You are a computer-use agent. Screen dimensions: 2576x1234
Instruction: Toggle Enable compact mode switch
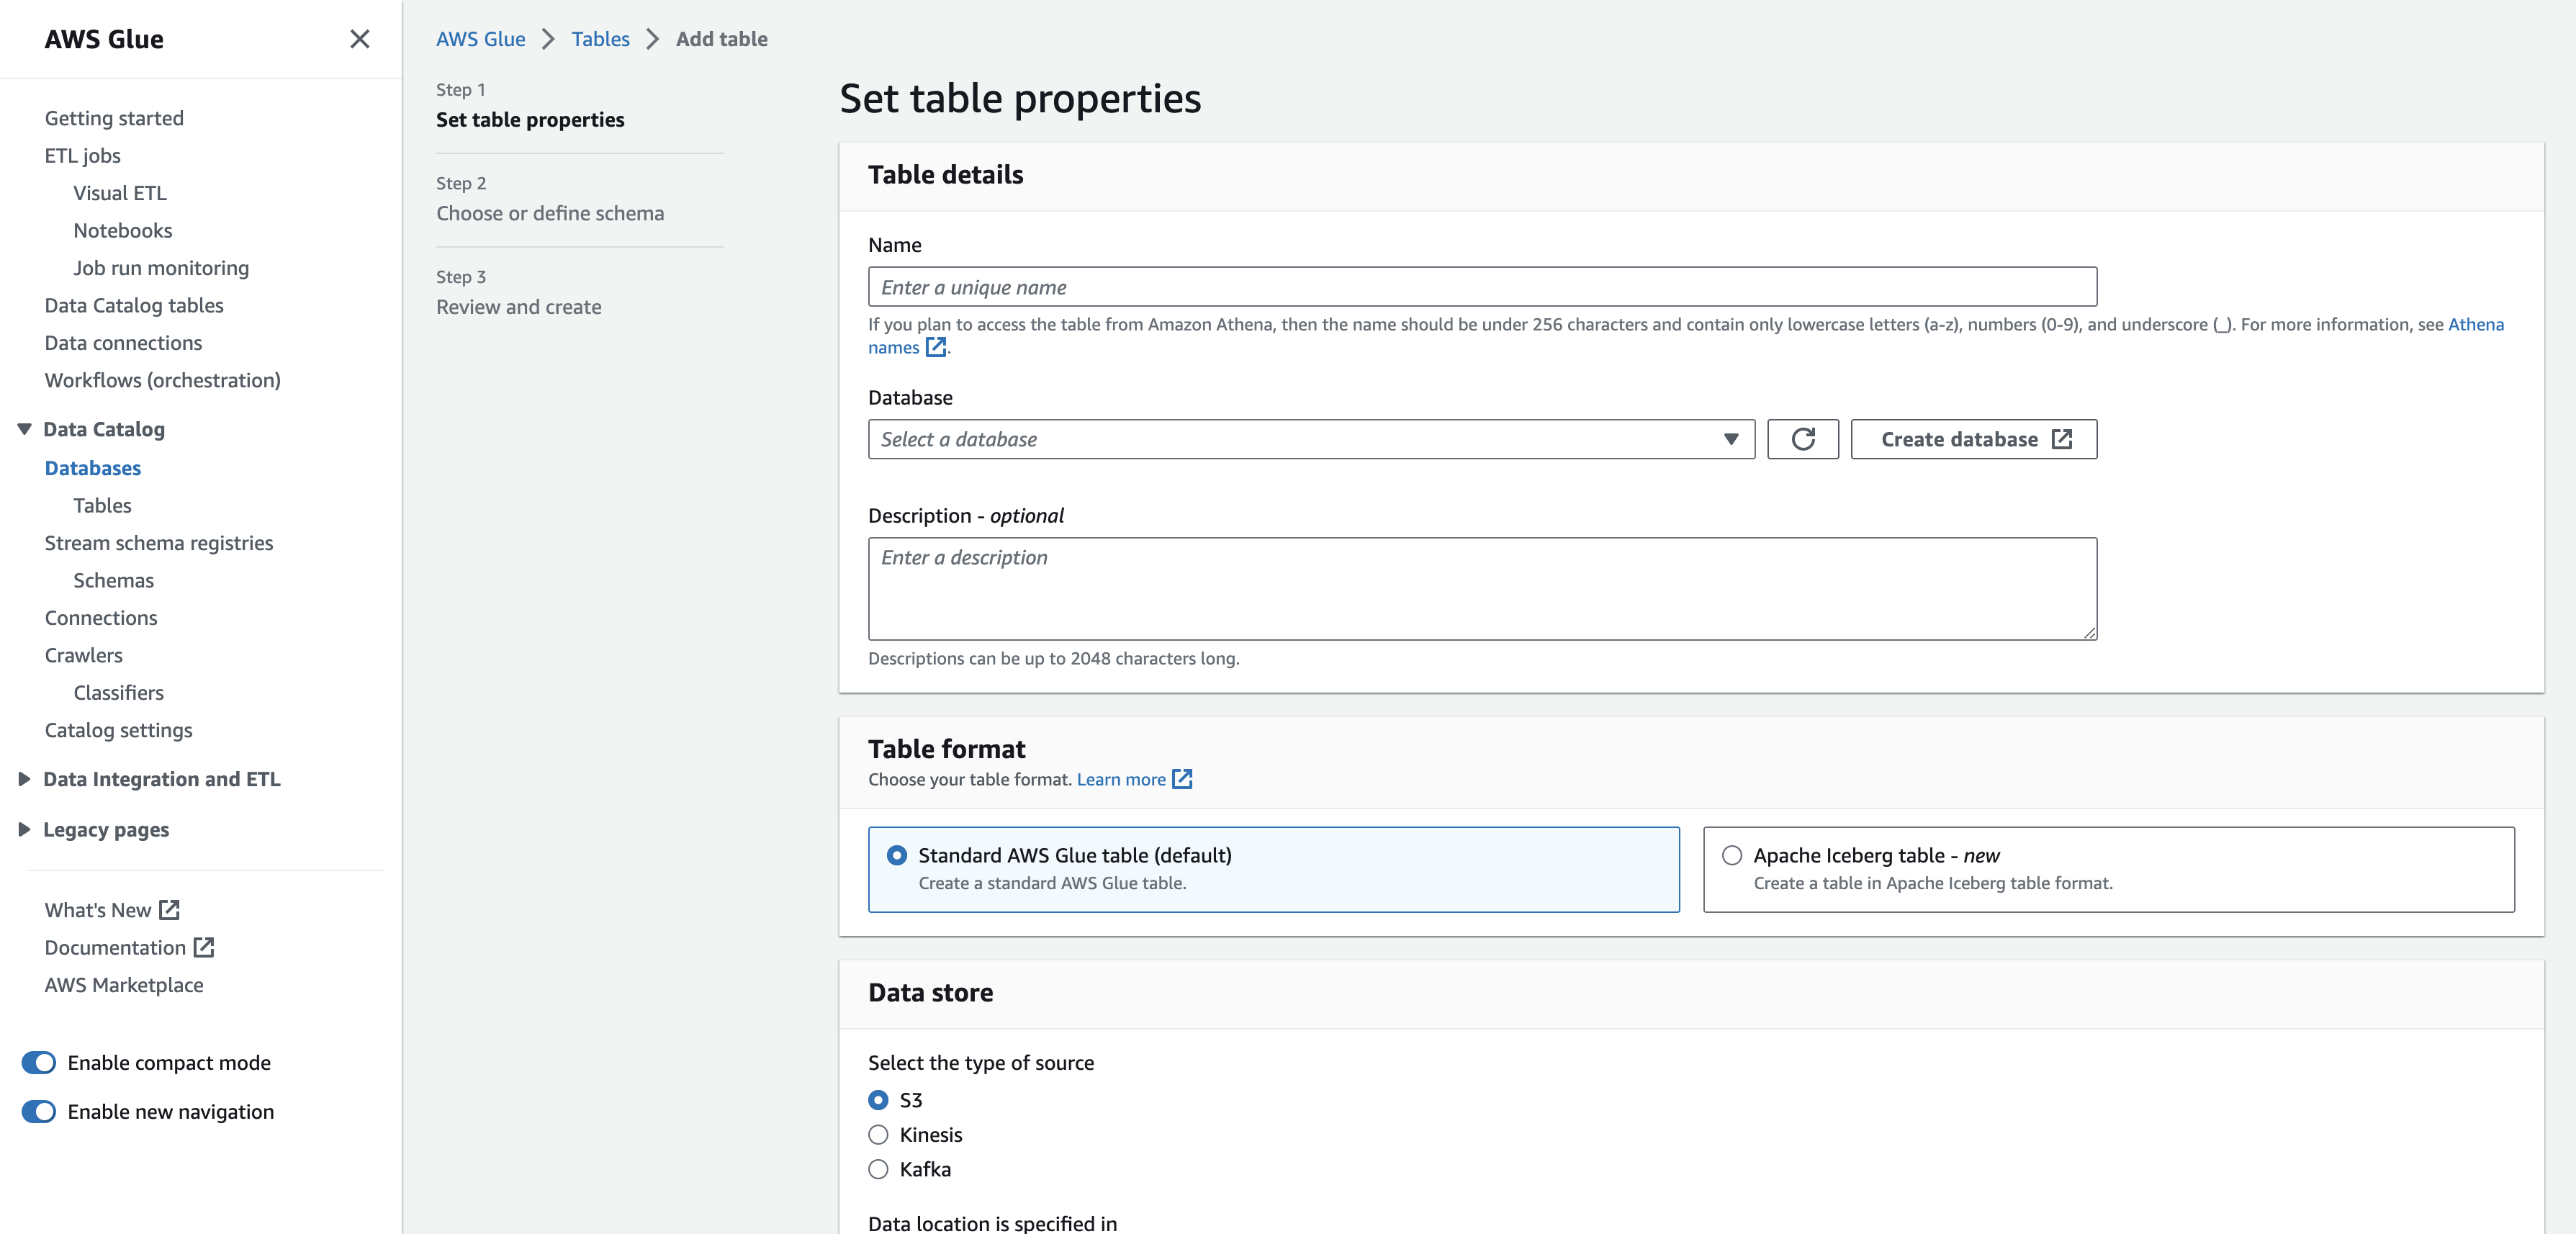pos(39,1062)
